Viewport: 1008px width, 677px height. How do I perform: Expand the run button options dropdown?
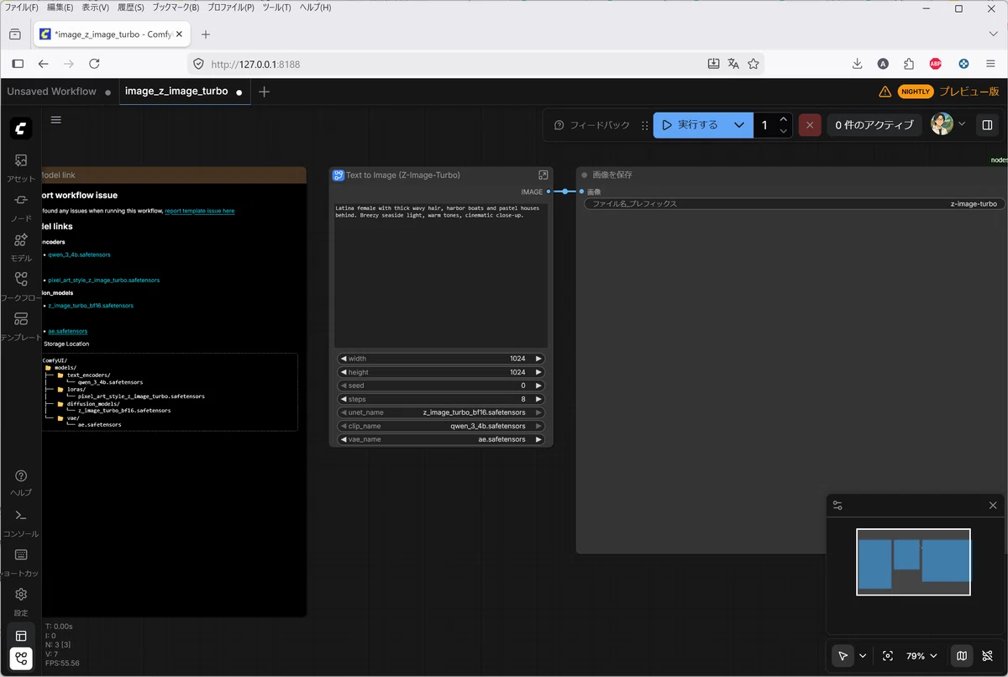pyautogui.click(x=739, y=125)
